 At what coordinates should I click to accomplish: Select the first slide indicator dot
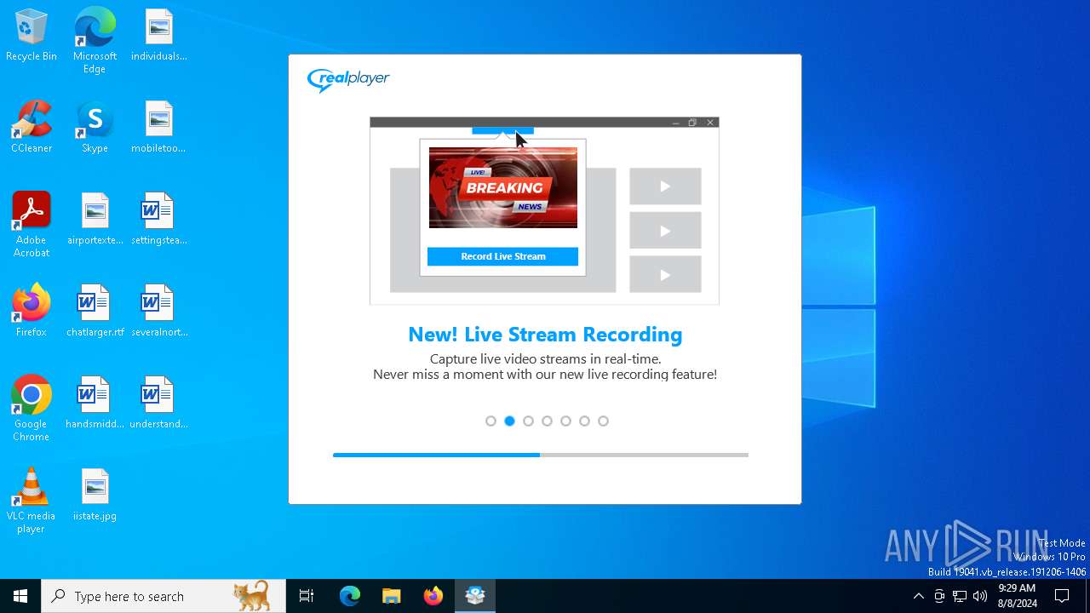pyautogui.click(x=490, y=421)
